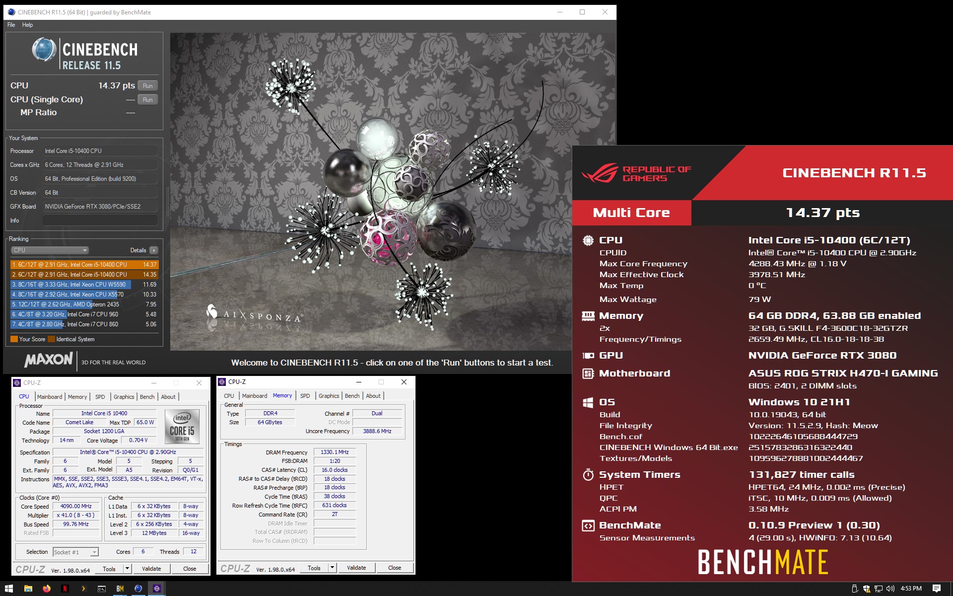Click Validate in the CPU tab CPU-Z window
The width and height of the screenshot is (953, 596).
click(x=151, y=569)
